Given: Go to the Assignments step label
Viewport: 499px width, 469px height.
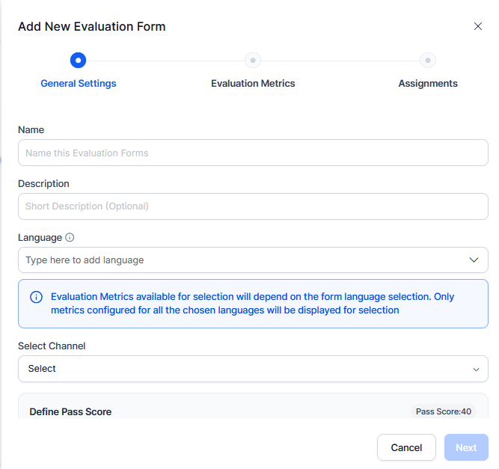Looking at the screenshot, I should (x=428, y=83).
